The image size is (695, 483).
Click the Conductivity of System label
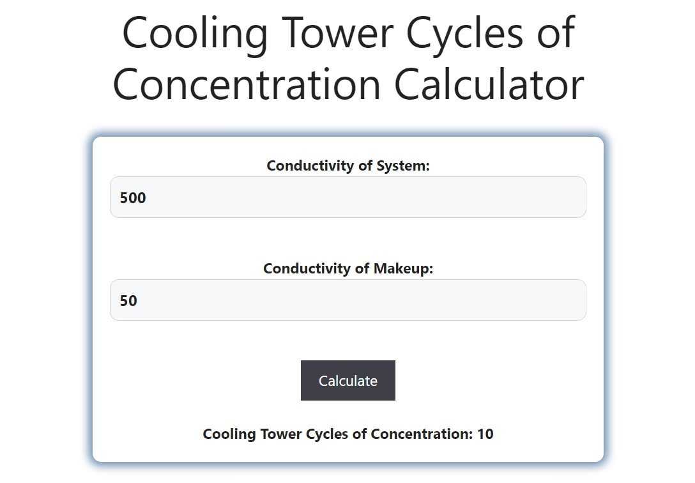pyautogui.click(x=347, y=165)
